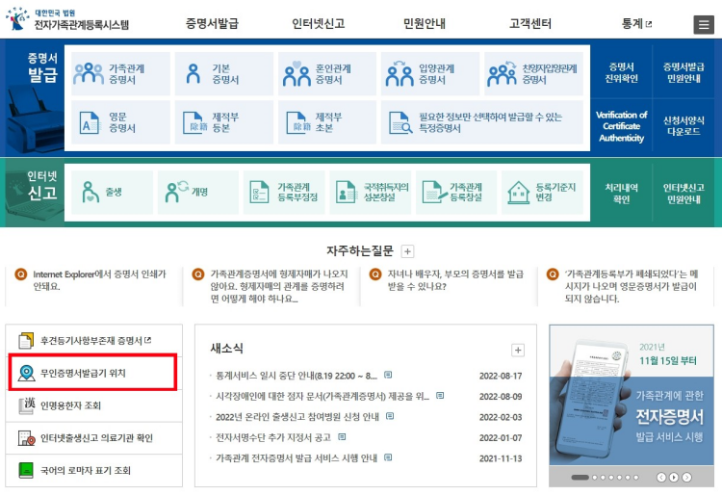
Task: Open the 고객센터 menu
Action: 530,23
